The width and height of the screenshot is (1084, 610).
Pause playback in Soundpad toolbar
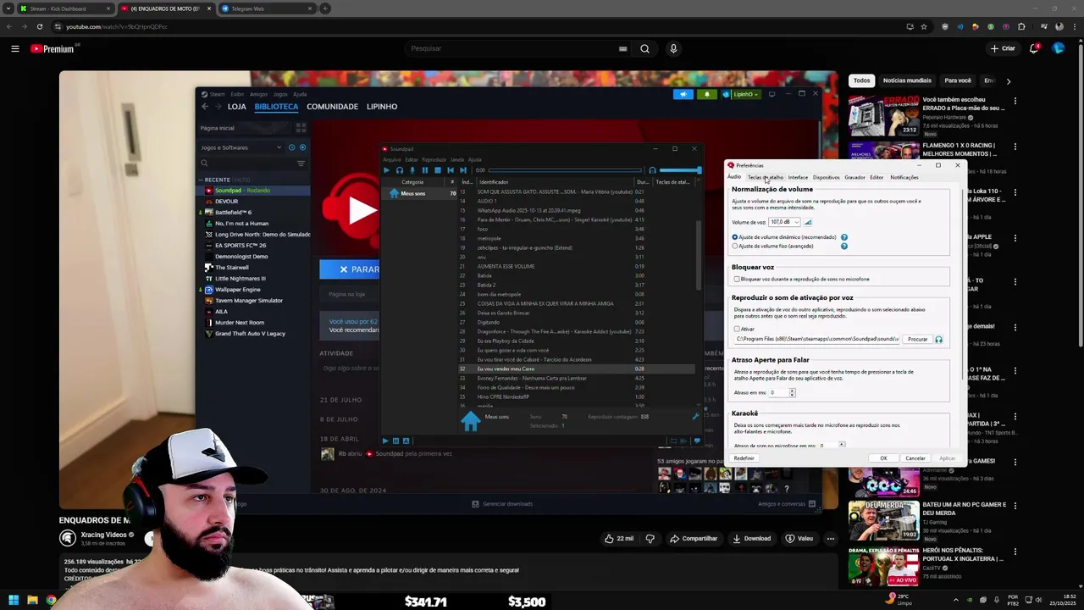tap(425, 170)
